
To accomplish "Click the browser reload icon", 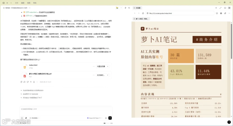I will (143, 13).
